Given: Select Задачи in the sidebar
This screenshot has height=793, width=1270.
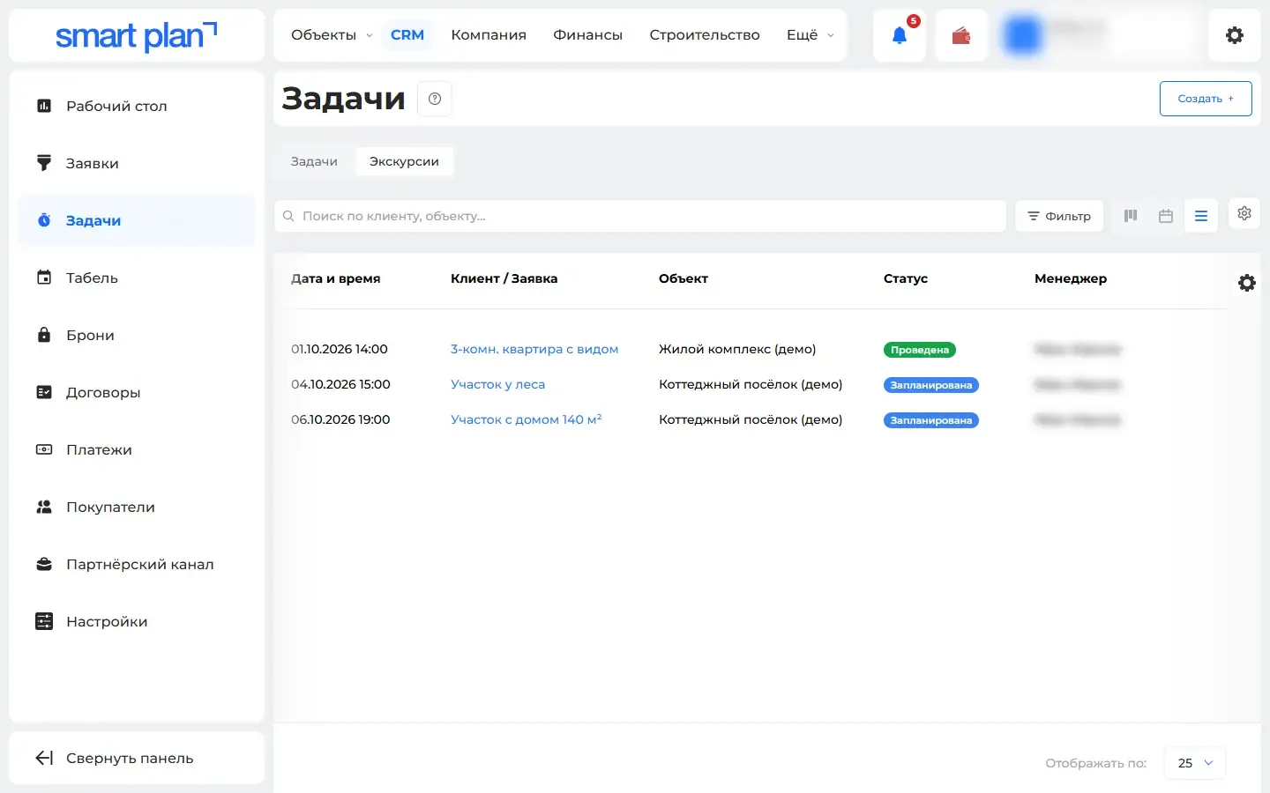Looking at the screenshot, I should pyautogui.click(x=137, y=220).
